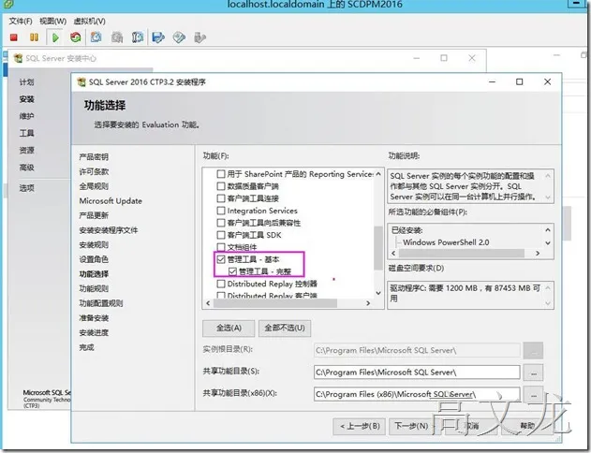Uncheck 管理工具 - 完整
591x453 pixels.
232,271
